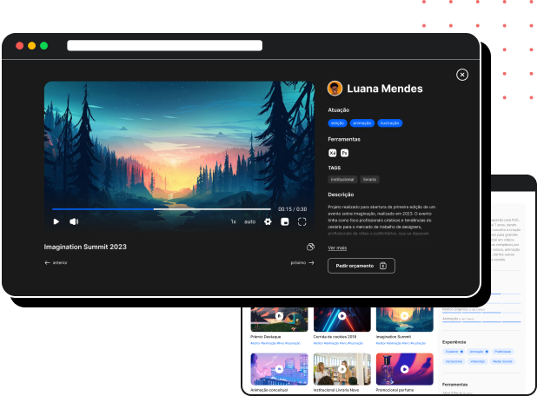Go to anterior project
Screen dimensions: 537x396
[56, 262]
